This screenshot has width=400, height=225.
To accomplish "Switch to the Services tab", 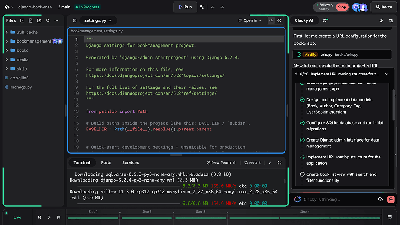I will (x=131, y=162).
